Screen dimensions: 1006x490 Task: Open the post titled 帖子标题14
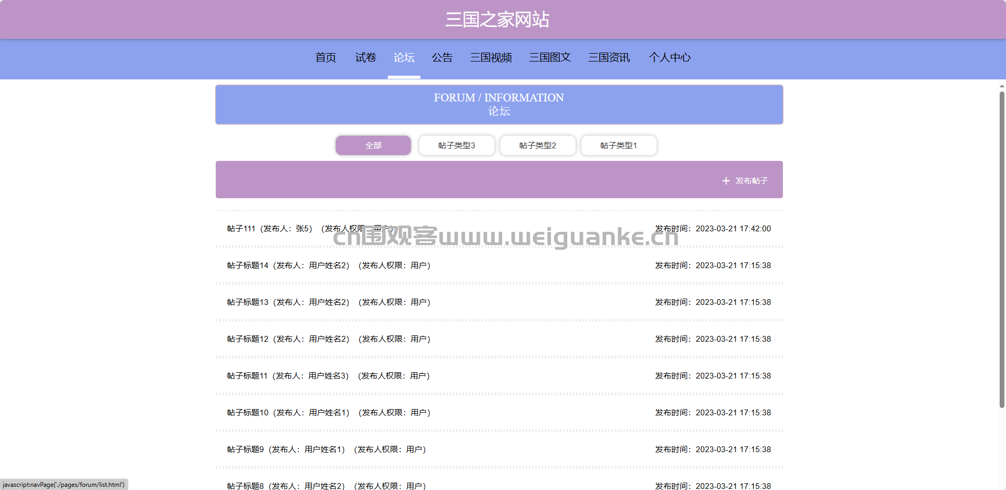point(288,266)
